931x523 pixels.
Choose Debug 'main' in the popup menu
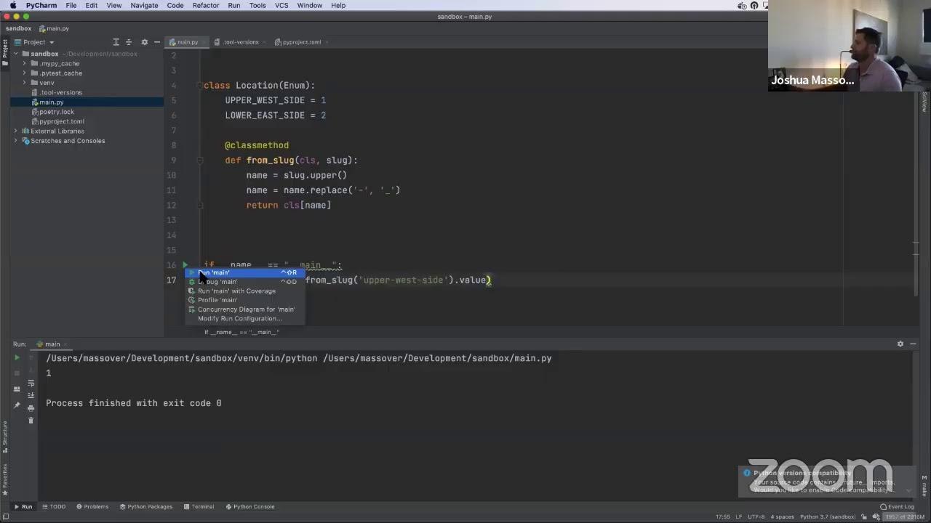tap(244, 282)
